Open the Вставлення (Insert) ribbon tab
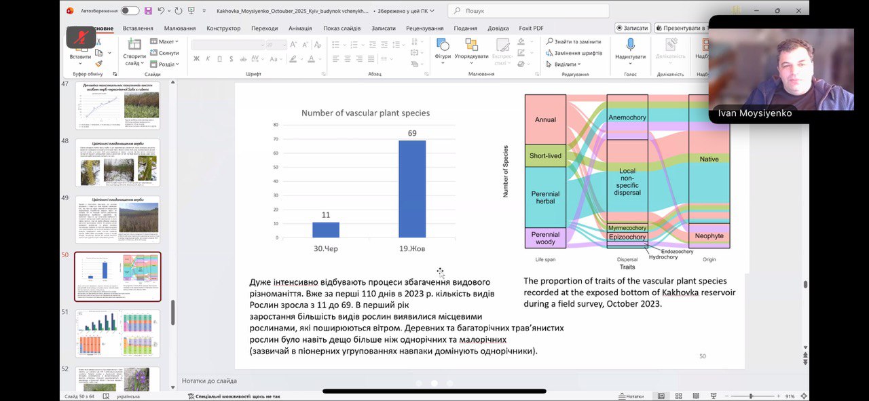The width and height of the screenshot is (869, 401). click(138, 28)
